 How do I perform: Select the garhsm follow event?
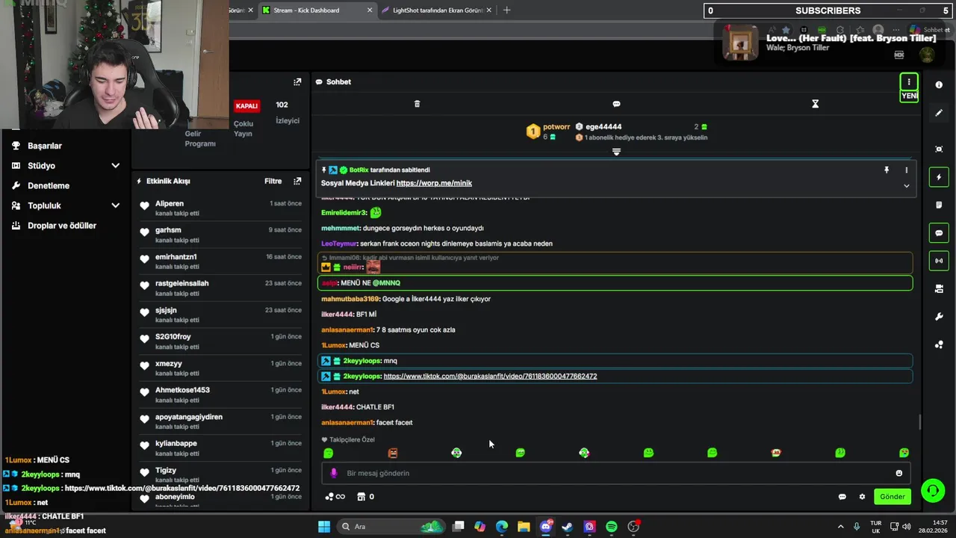coord(220,235)
